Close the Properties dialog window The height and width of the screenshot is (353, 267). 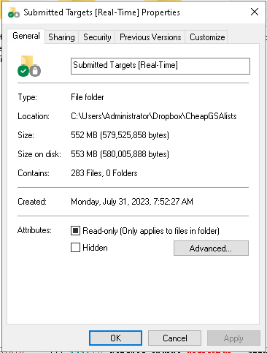(255, 12)
